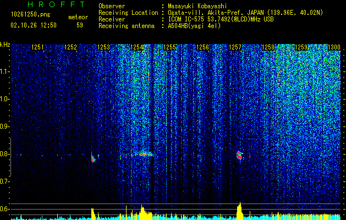Click the red meteor echo at 1257
The image size is (346, 220).
click(239, 155)
